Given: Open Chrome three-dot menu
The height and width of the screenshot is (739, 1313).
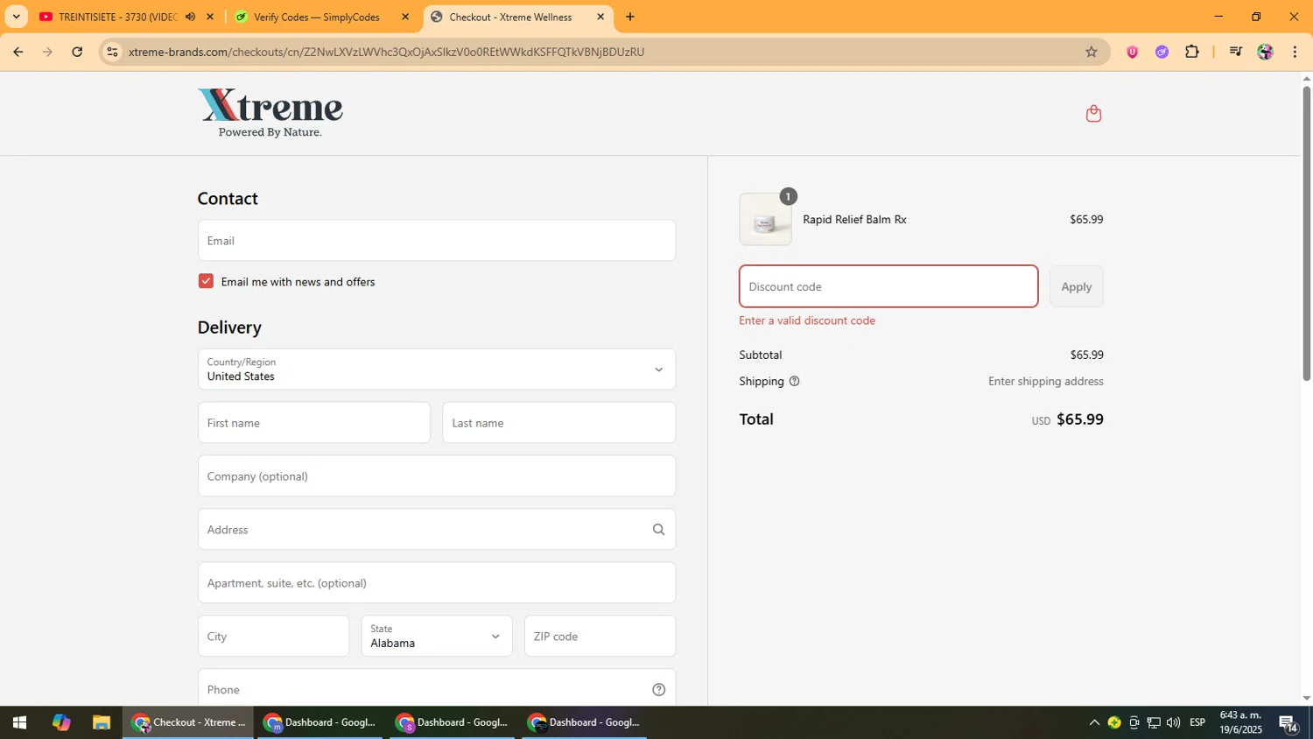Looking at the screenshot, I should [1295, 52].
